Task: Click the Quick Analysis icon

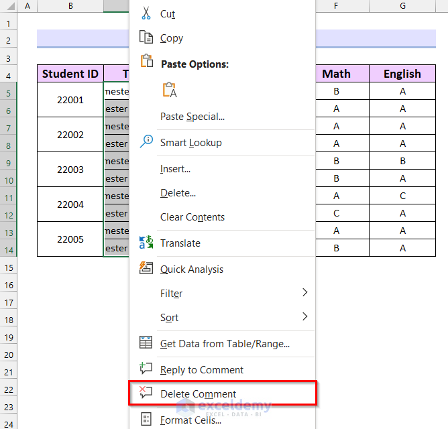Action: [146, 268]
